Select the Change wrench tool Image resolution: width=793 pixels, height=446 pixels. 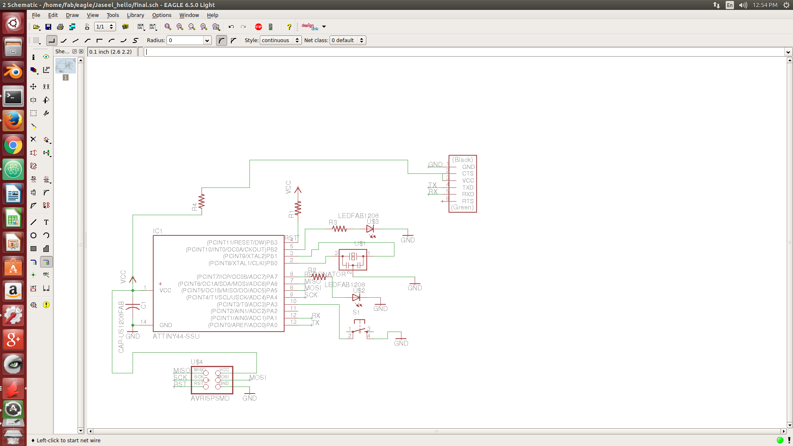pos(46,113)
